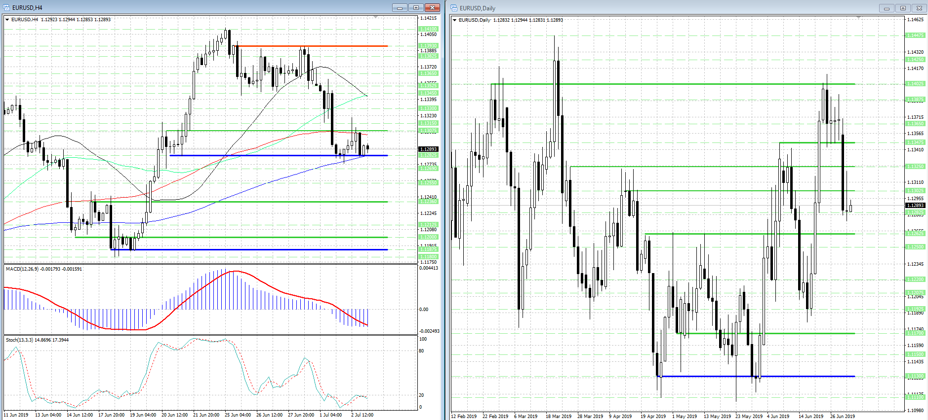Click the green 1.13075 level label on H4 scale
This screenshot has height=420, width=928.
[428, 131]
